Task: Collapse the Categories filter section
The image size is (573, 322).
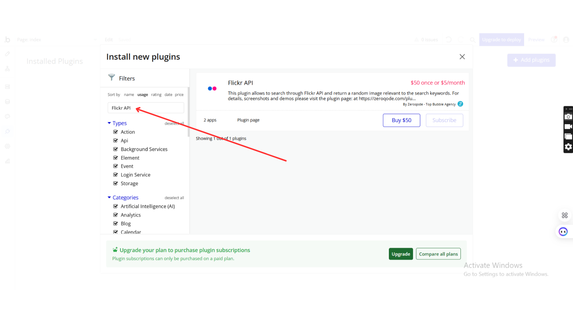Action: click(109, 198)
